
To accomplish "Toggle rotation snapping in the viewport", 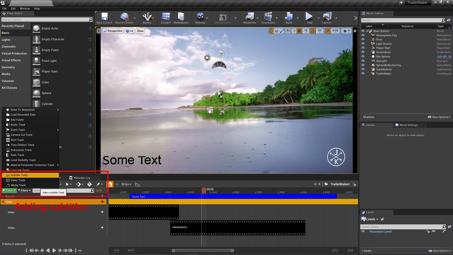I will tap(313, 31).
